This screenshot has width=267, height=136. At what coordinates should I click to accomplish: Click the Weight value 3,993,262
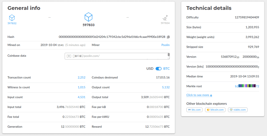(x=252, y=37)
